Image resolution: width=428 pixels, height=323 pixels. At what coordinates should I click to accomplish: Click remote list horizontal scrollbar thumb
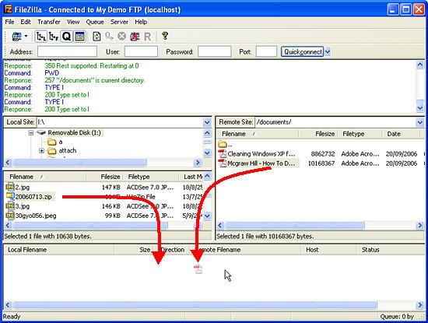coord(295,226)
